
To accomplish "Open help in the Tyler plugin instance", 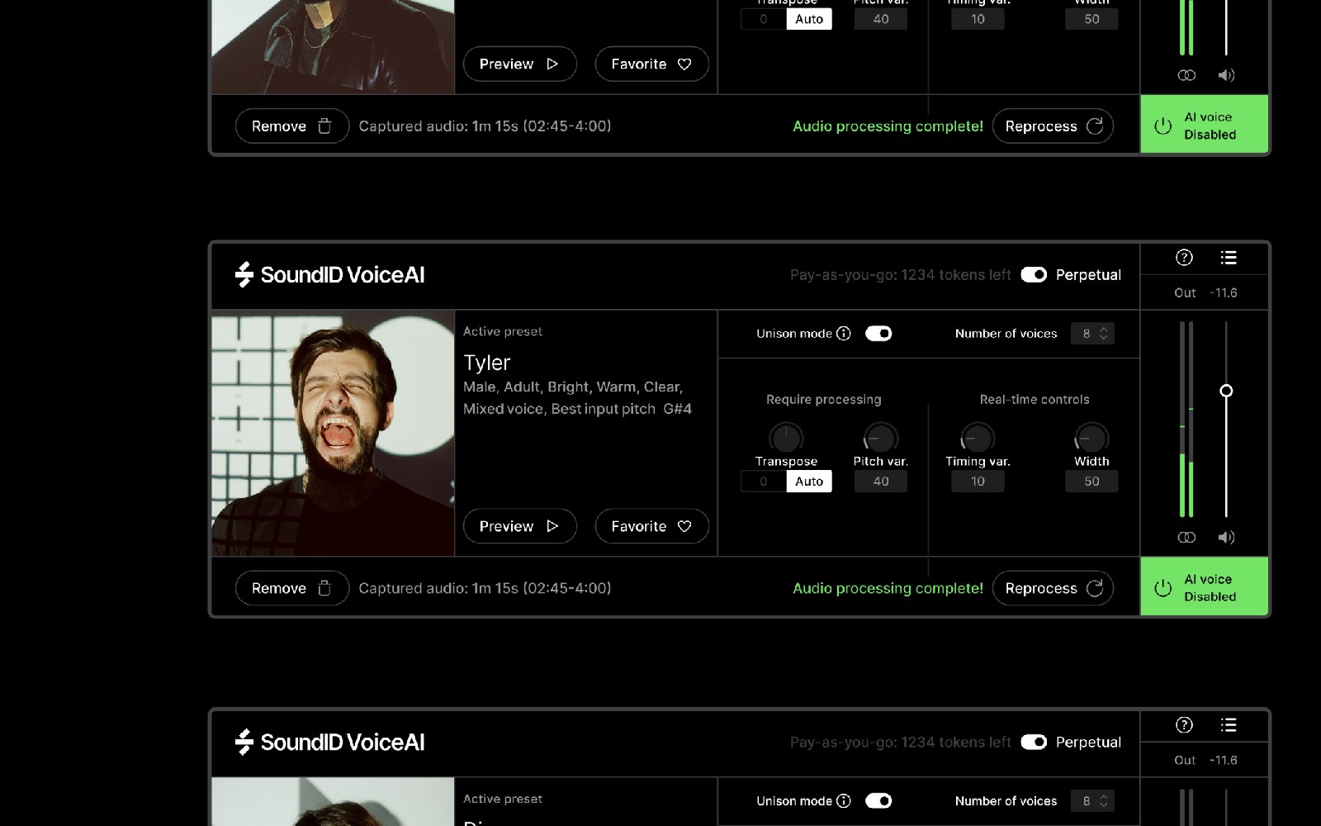I will (1184, 258).
